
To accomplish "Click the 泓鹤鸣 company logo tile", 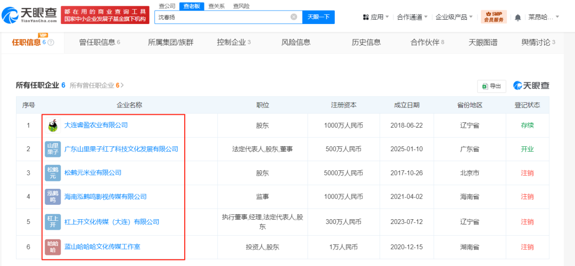I will coord(53,196).
